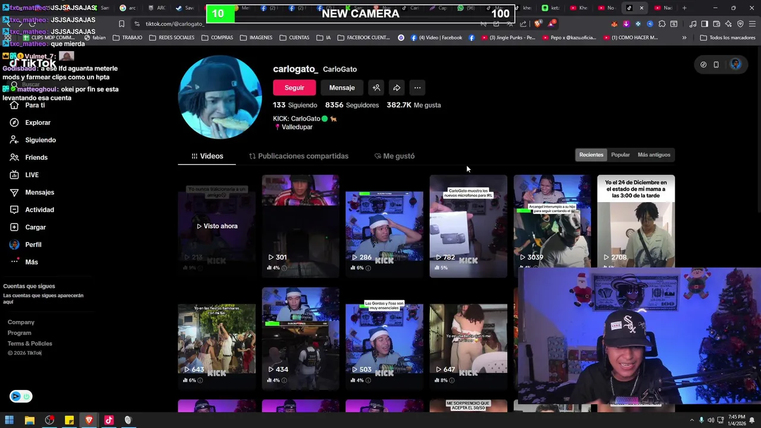Open Explorar in TikTok sidebar
This screenshot has height=428, width=761.
click(x=30, y=122)
